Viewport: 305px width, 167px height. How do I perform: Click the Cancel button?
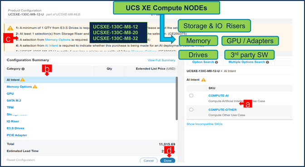pos(148,161)
